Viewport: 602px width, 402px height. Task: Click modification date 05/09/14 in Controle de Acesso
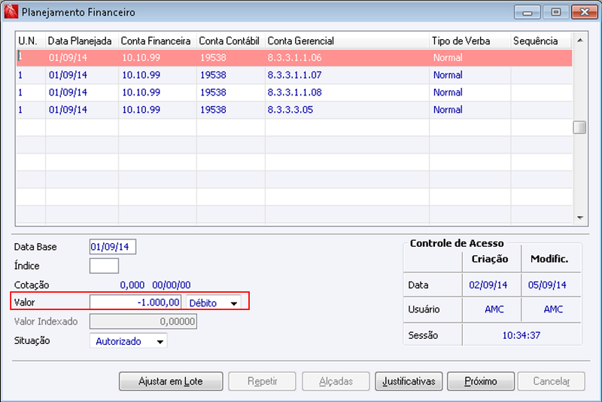coord(547,285)
